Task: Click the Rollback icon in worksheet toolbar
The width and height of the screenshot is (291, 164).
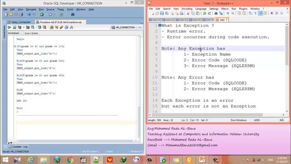Action: point(45,27)
